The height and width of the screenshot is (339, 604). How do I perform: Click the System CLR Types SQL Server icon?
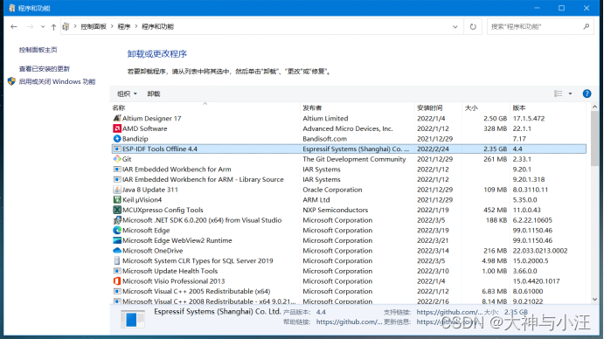117,260
